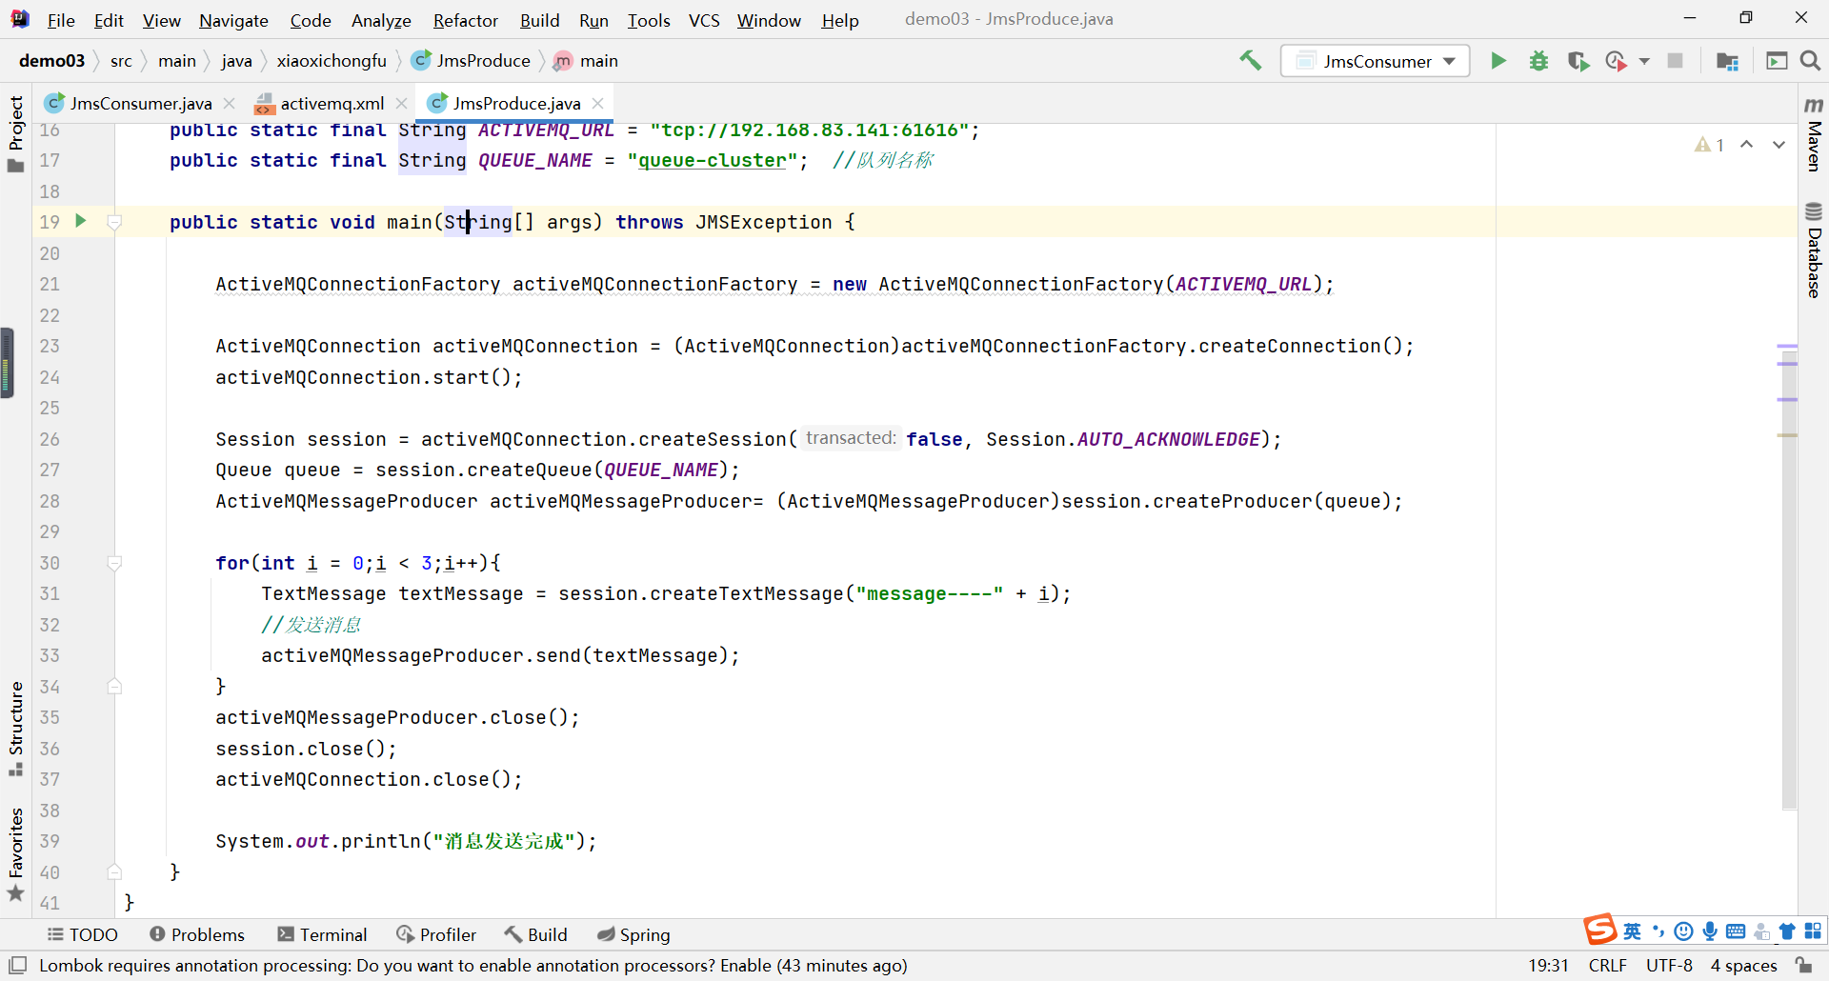The height and width of the screenshot is (981, 1829).
Task: Click demo03 breadcrumb in navigation bar
Action: 51,61
